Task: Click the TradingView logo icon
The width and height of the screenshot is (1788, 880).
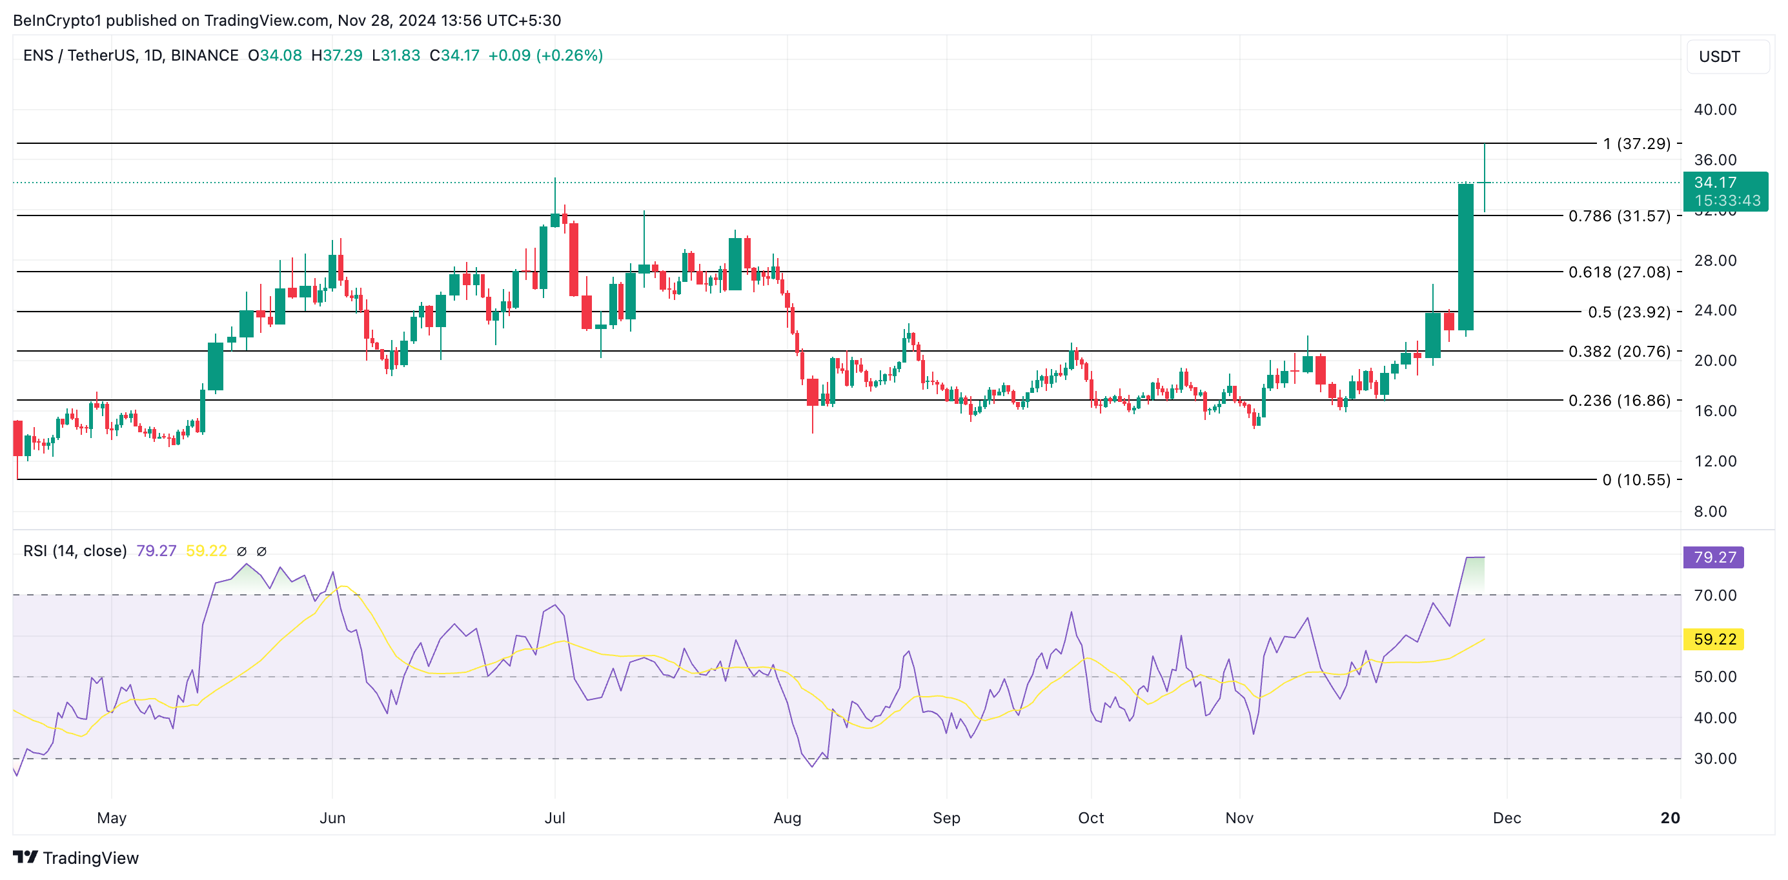Action: coord(25,857)
